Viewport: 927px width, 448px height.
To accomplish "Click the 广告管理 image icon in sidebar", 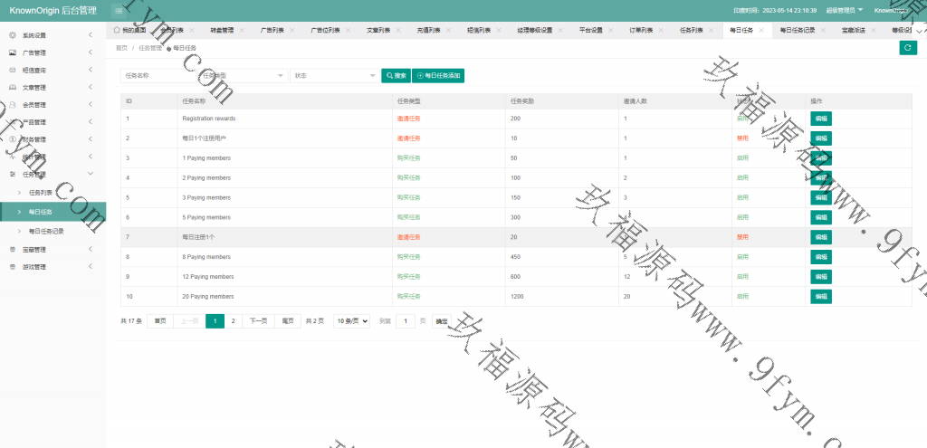I will [13, 52].
